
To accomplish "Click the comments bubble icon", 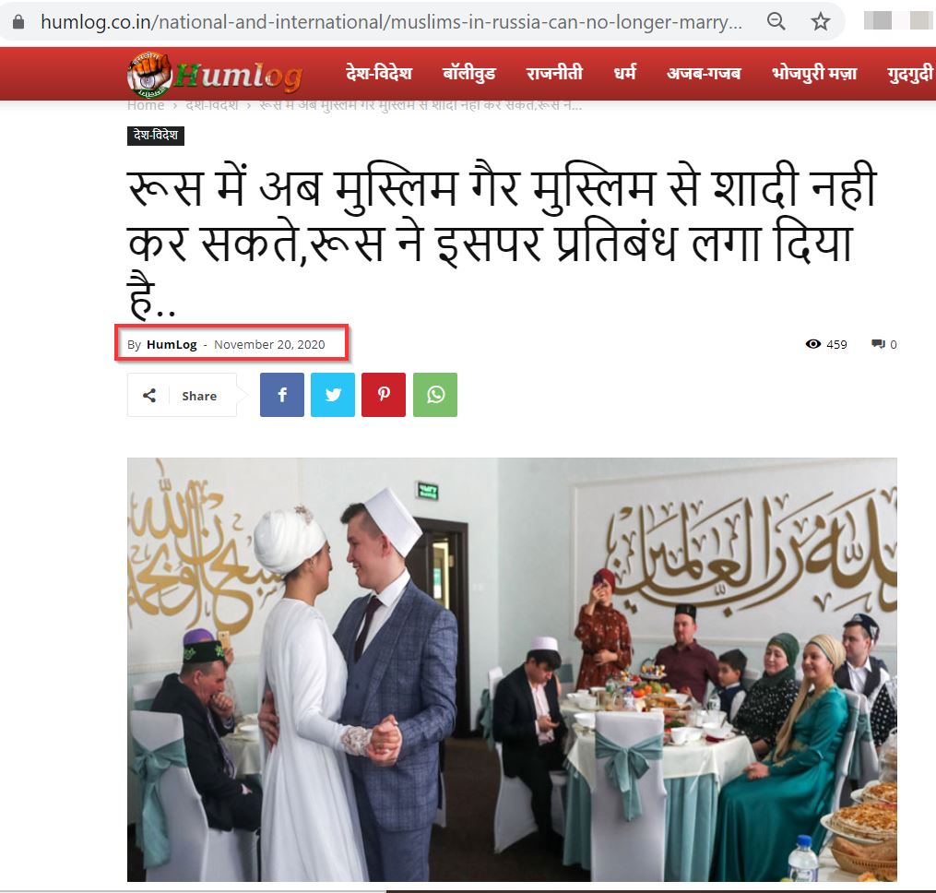I will [x=878, y=344].
